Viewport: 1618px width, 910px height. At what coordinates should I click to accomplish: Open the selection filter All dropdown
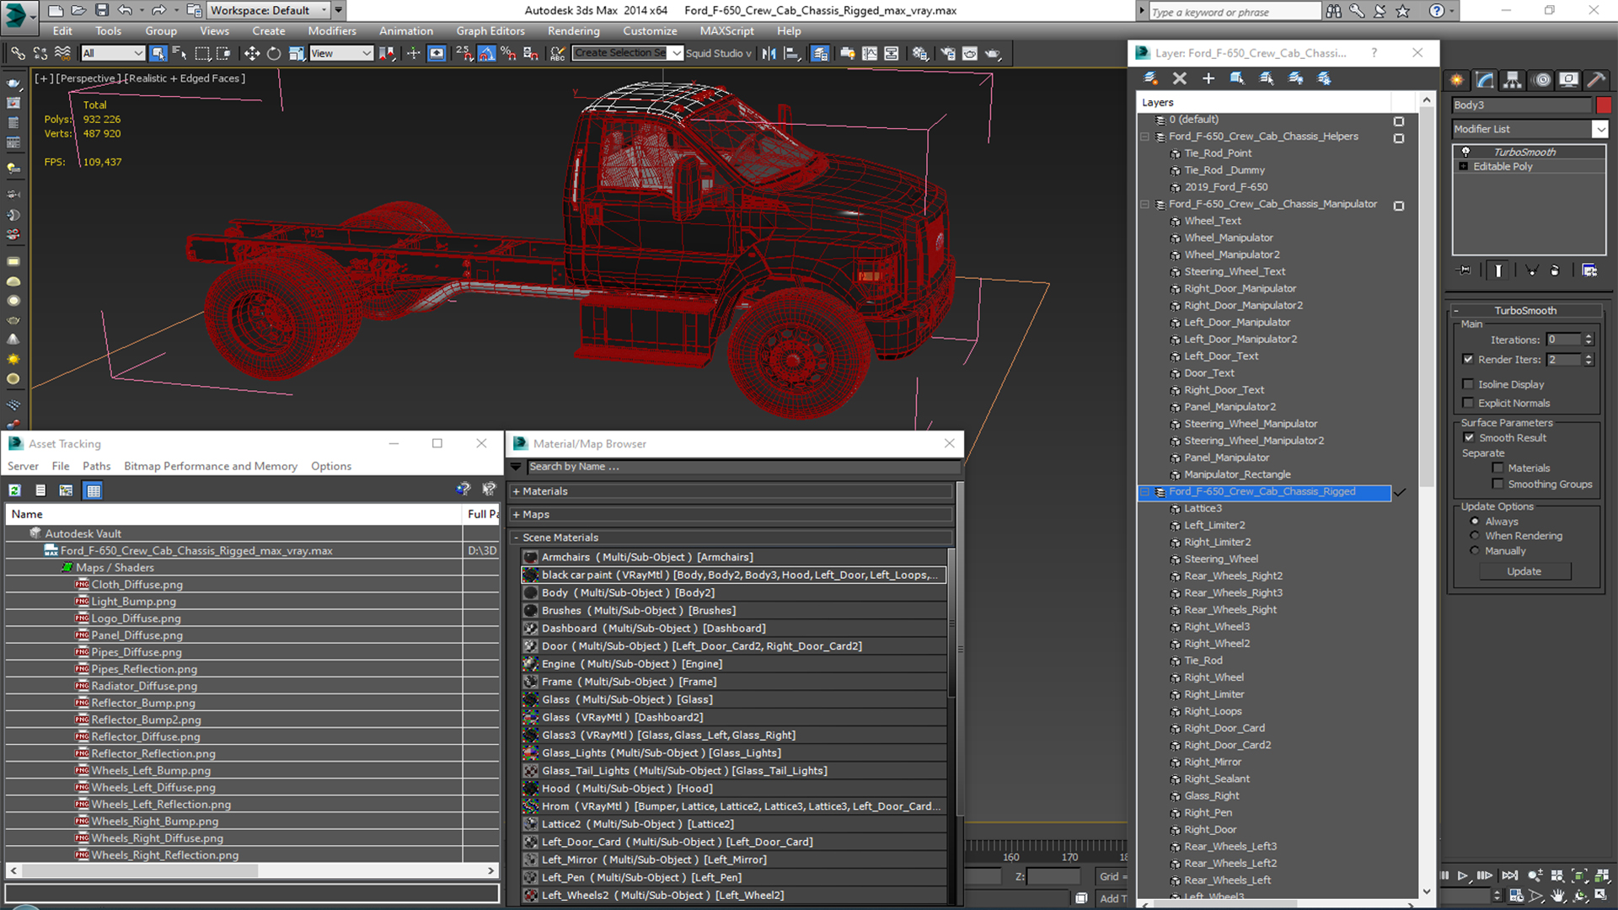point(113,53)
